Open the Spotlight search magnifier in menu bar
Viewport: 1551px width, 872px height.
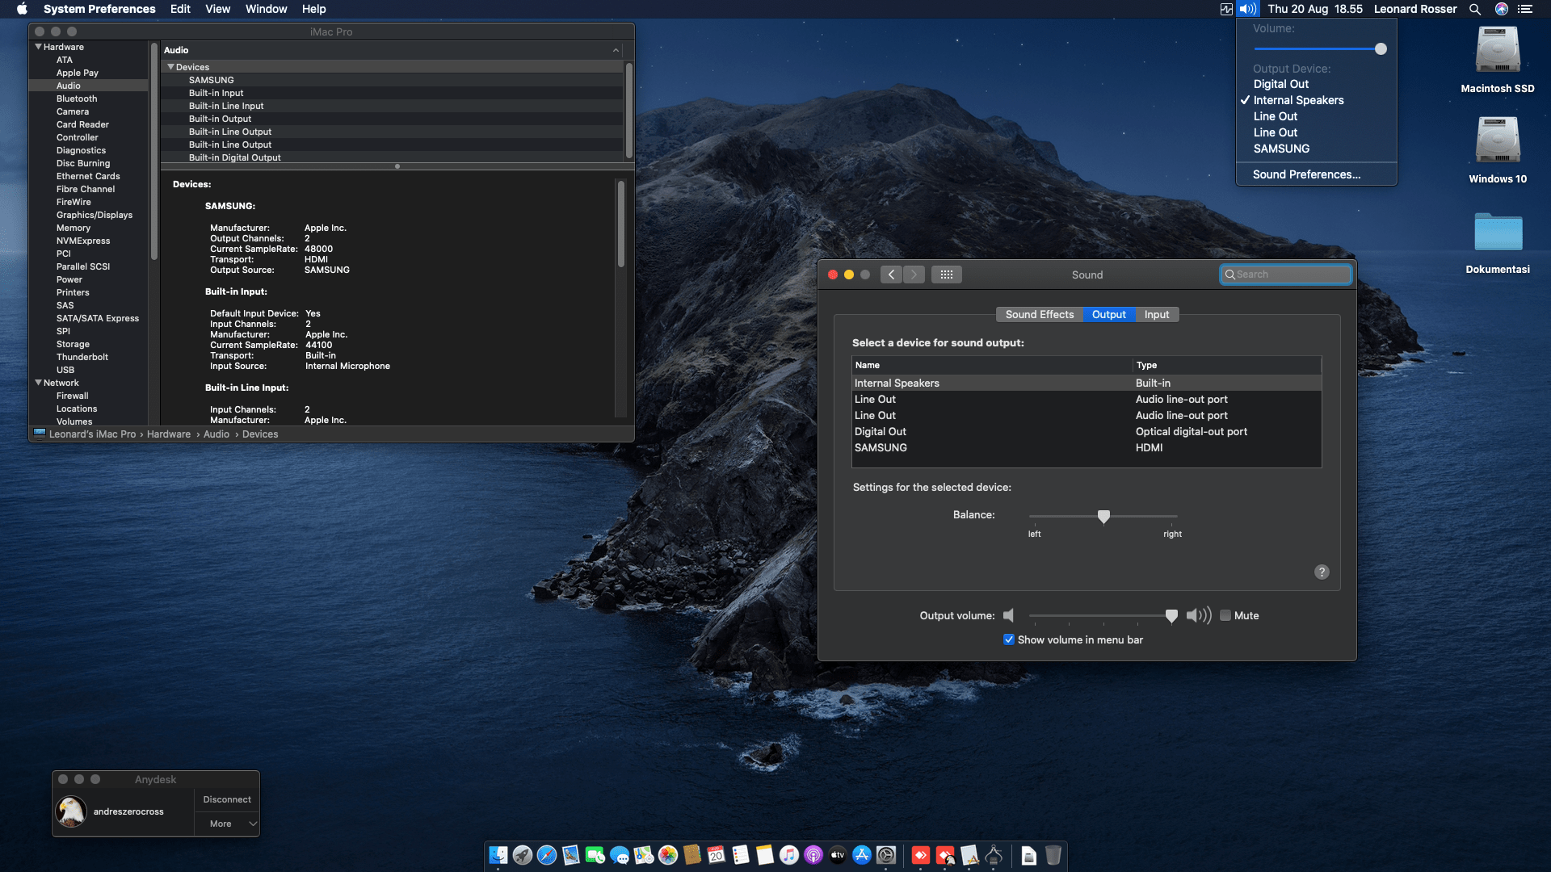(1474, 9)
